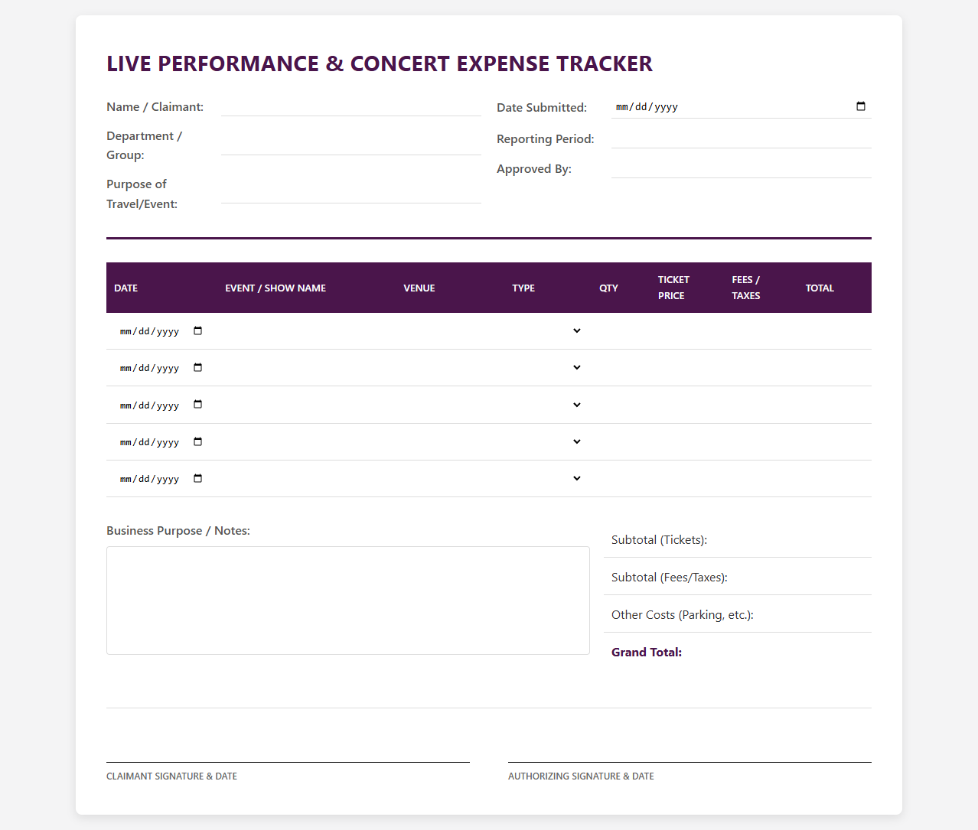Expand the Type dropdown in fifth row
The height and width of the screenshot is (830, 978).
click(577, 478)
